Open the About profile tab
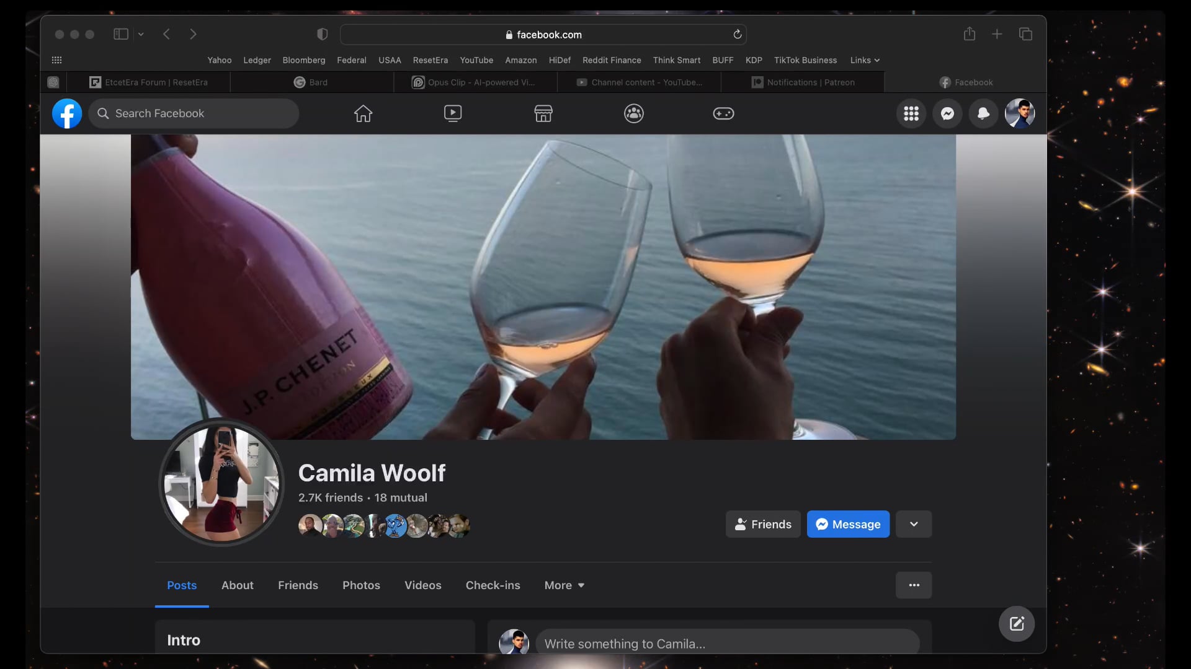The width and height of the screenshot is (1191, 669). (238, 585)
